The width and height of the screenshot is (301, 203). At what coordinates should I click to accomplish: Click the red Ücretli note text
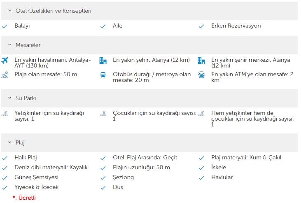pyautogui.click(x=27, y=198)
